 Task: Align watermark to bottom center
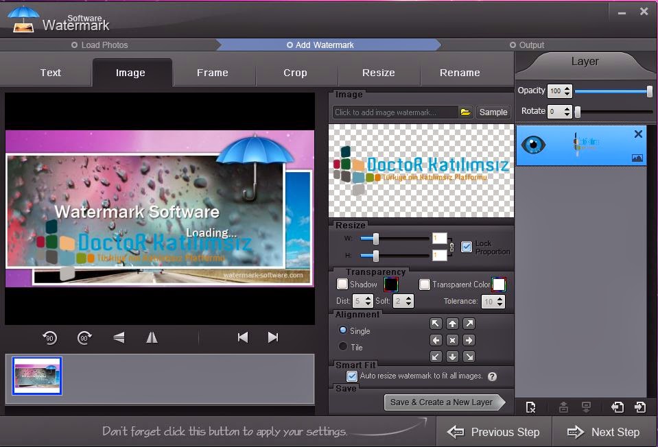tap(452, 357)
